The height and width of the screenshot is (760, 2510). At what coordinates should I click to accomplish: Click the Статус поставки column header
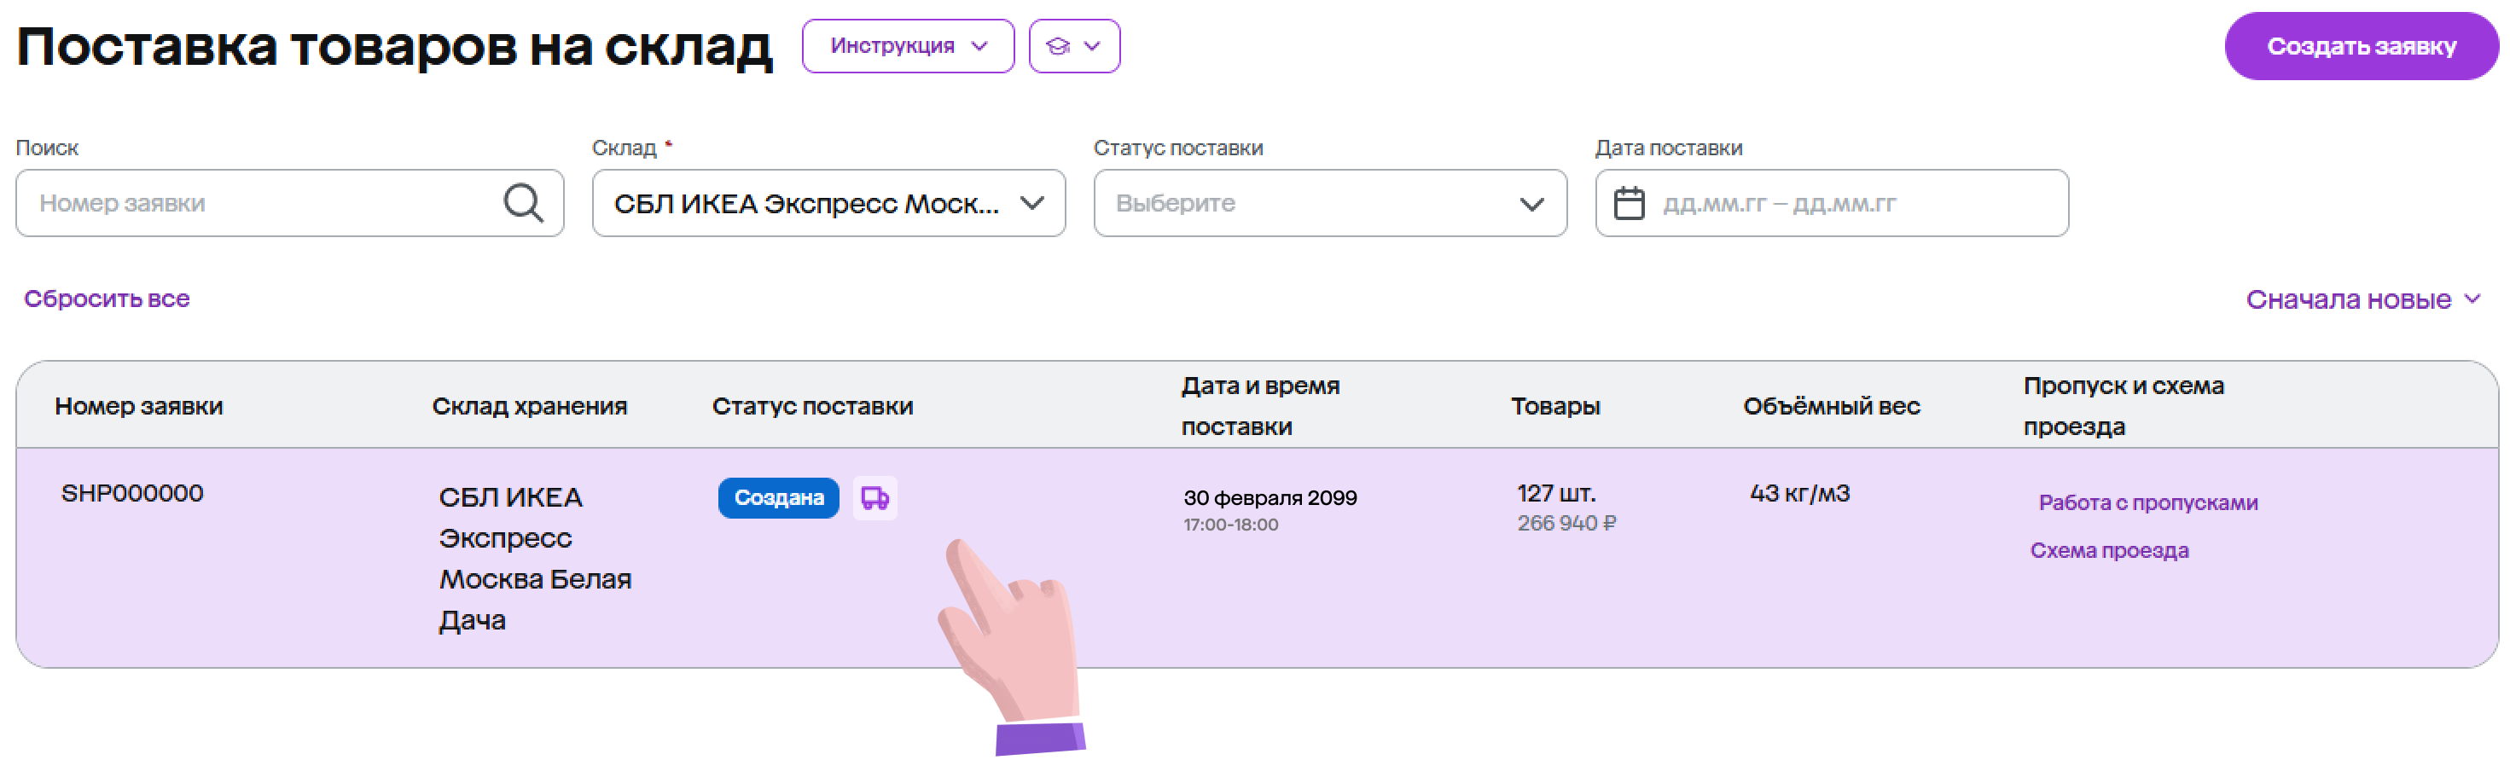coord(811,406)
